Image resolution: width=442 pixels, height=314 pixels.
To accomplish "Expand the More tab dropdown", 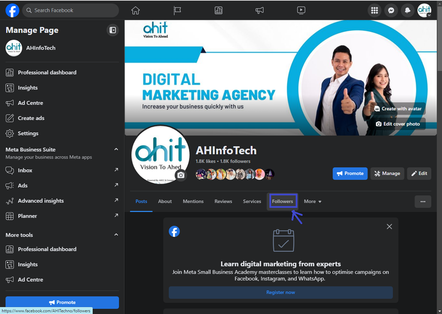I will 313,201.
